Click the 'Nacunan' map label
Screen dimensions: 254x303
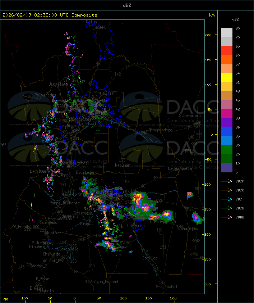point(123,165)
